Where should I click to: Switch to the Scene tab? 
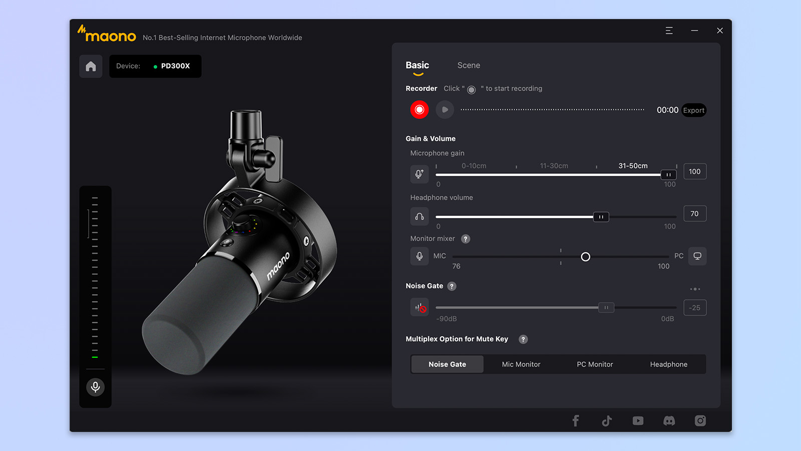pyautogui.click(x=469, y=66)
